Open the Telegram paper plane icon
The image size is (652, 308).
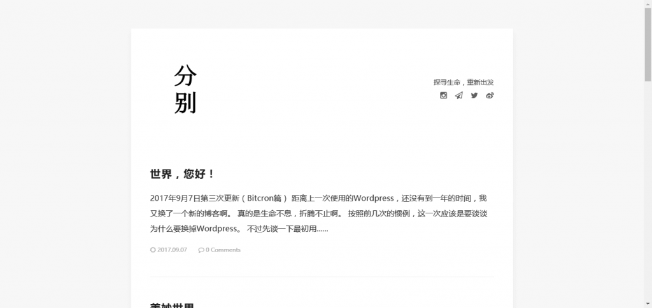458,96
